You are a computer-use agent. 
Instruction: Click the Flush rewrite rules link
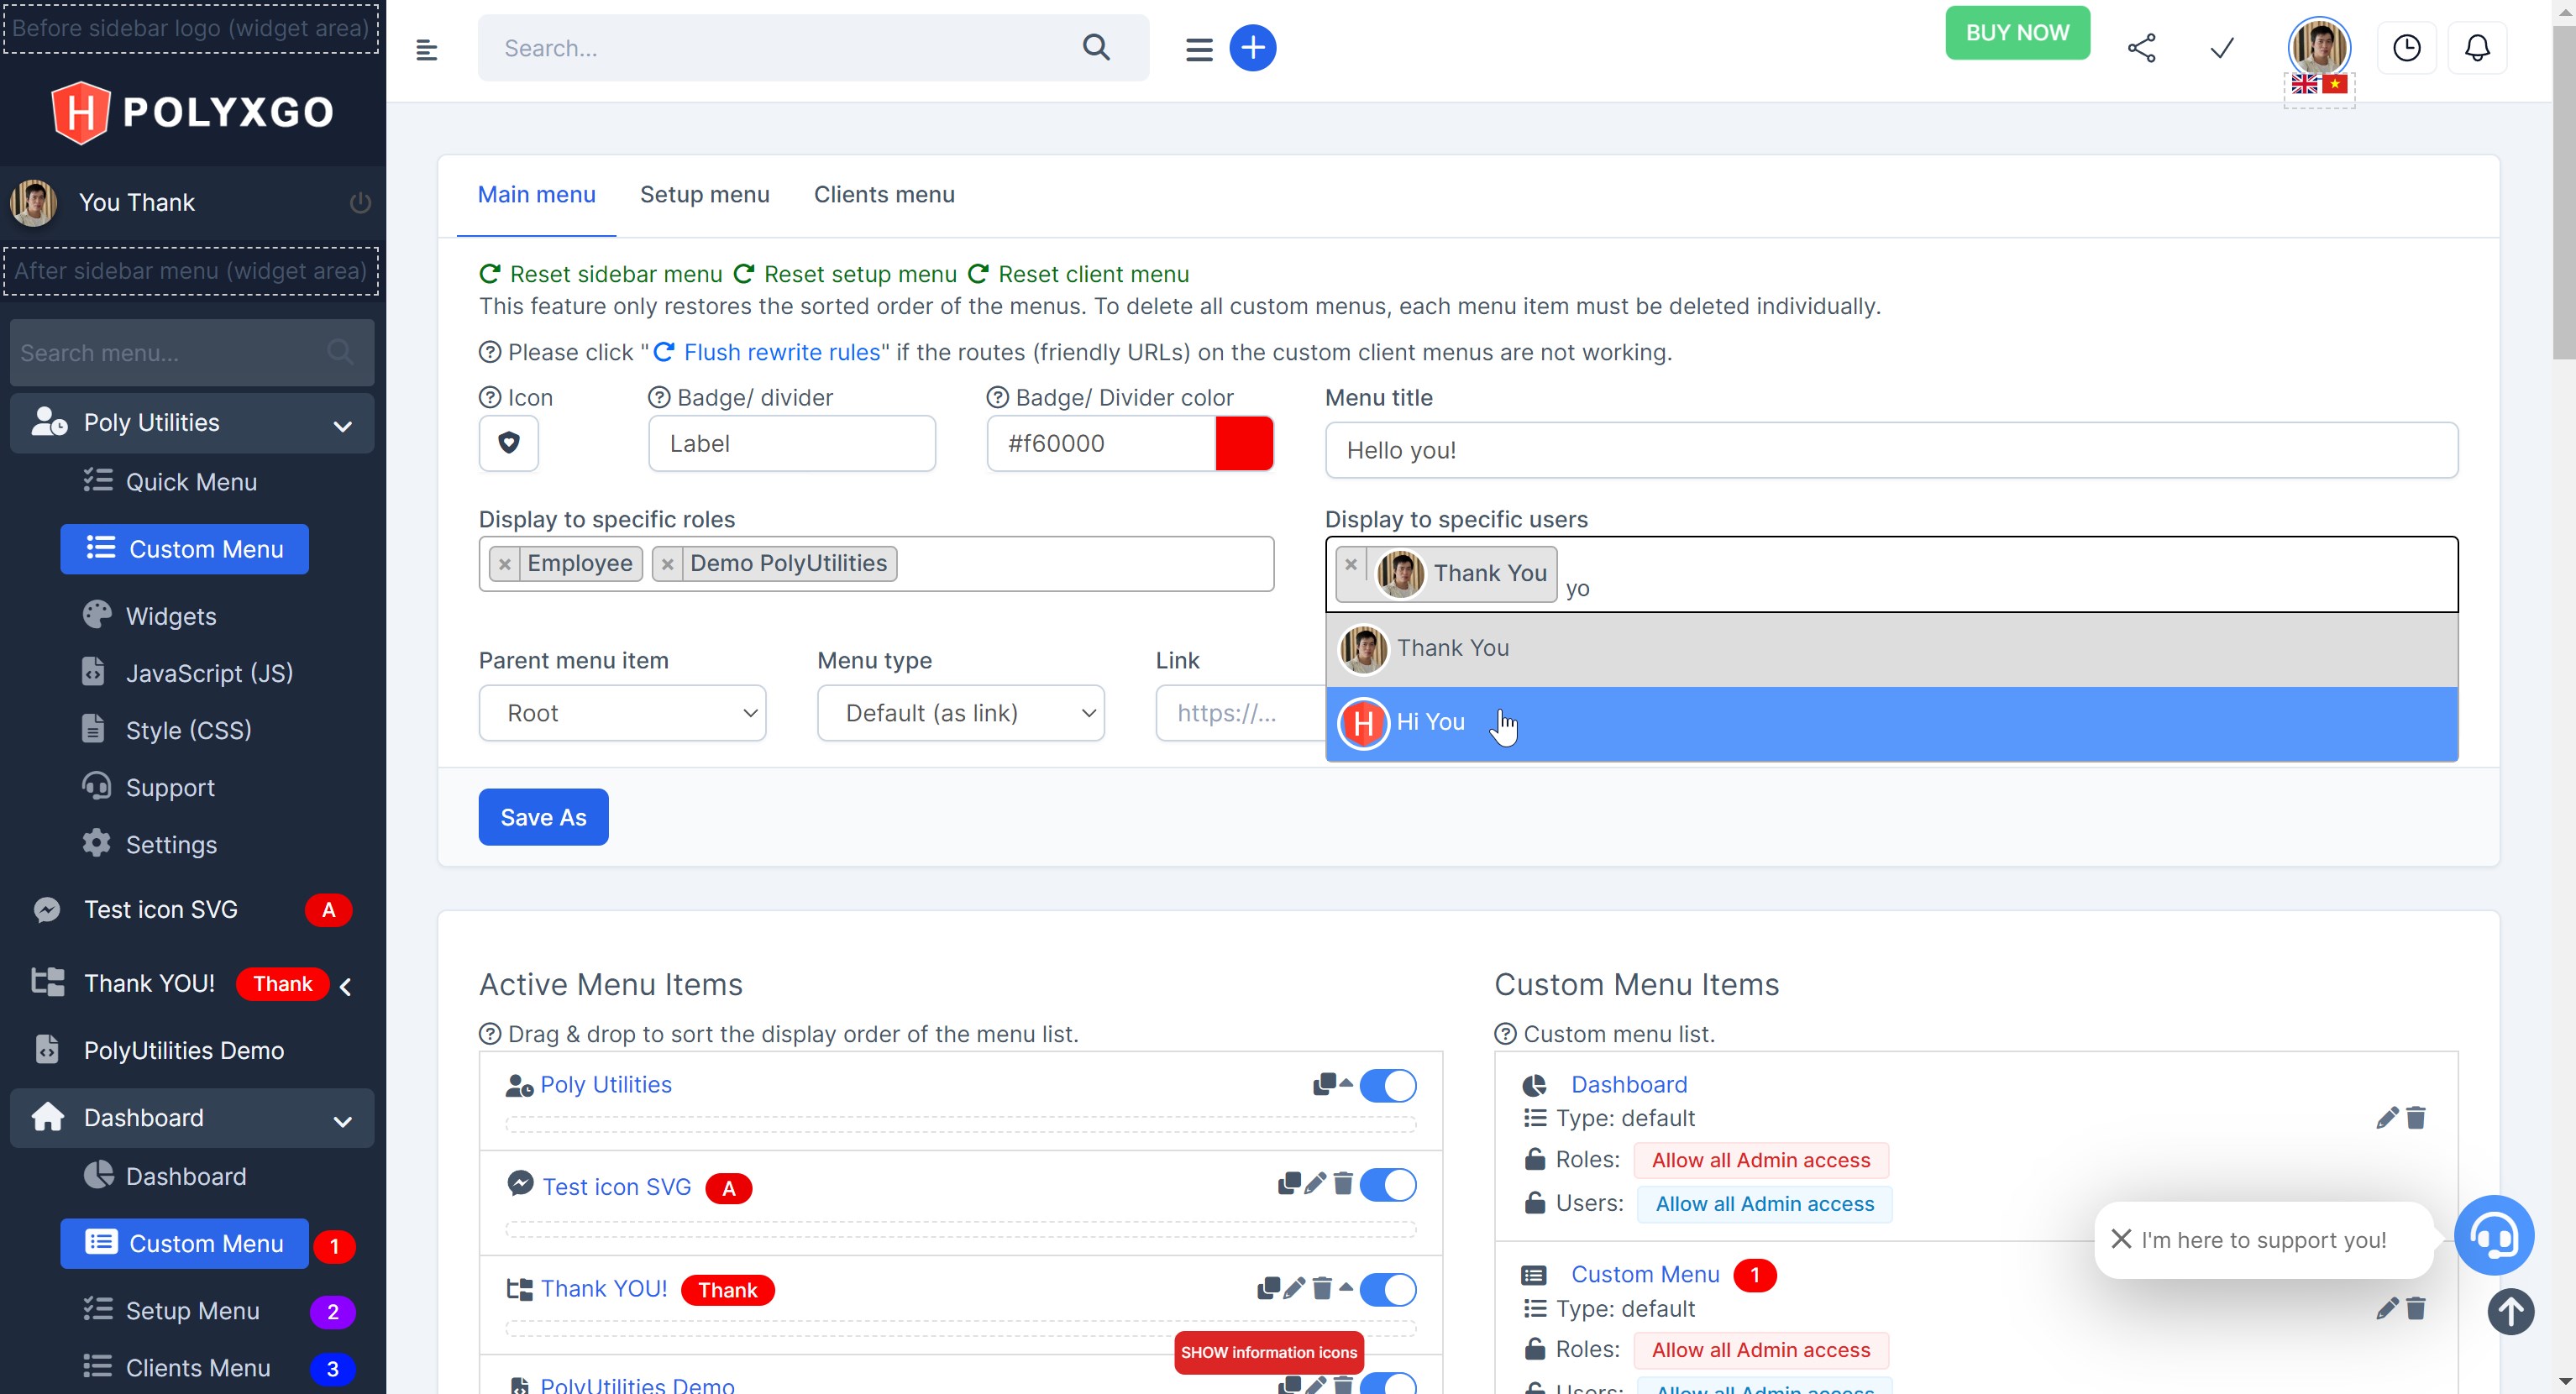click(781, 352)
